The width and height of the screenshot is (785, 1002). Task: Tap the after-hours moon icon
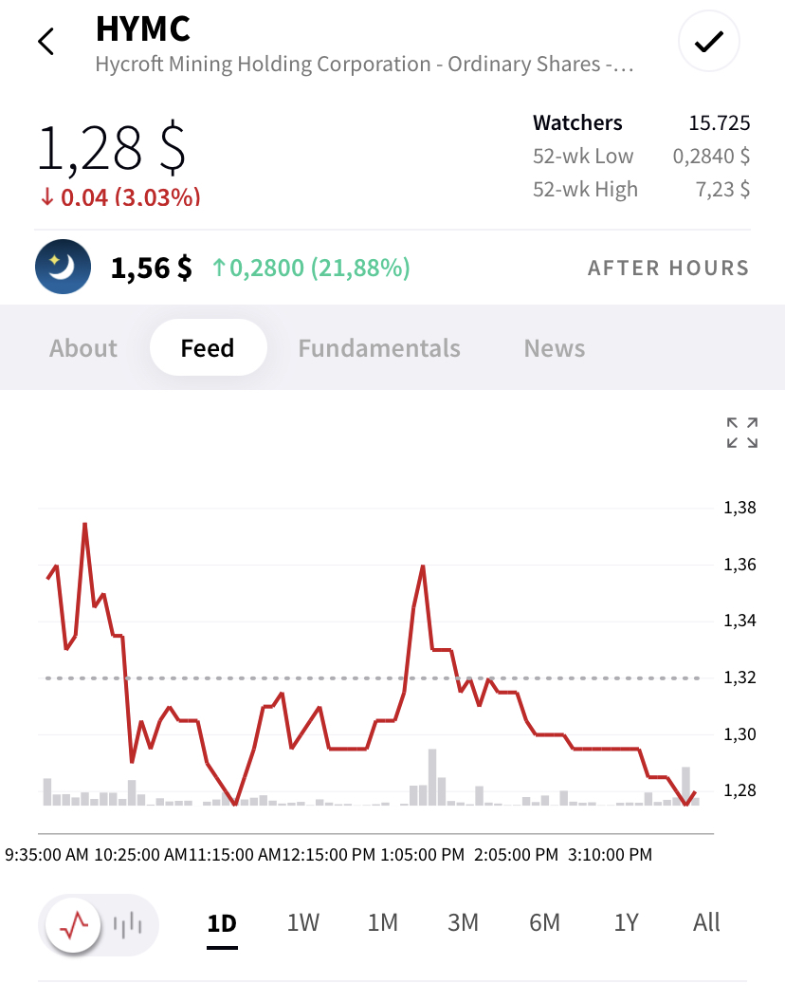[63, 267]
